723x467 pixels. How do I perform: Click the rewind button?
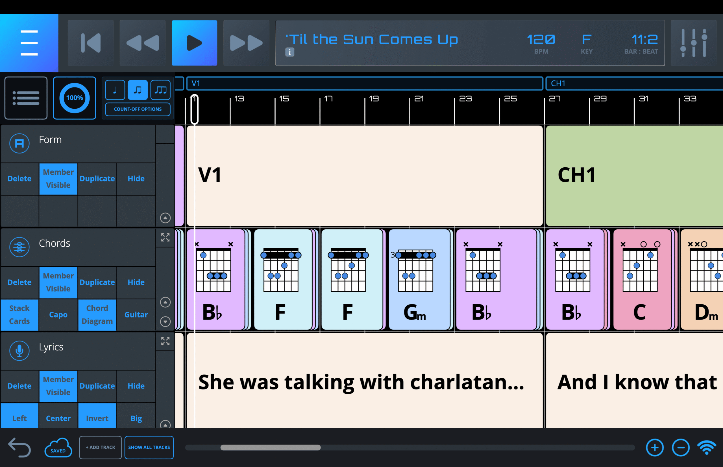[x=143, y=43]
